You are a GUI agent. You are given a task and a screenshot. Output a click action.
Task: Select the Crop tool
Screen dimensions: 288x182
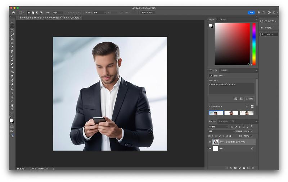pos(12,39)
